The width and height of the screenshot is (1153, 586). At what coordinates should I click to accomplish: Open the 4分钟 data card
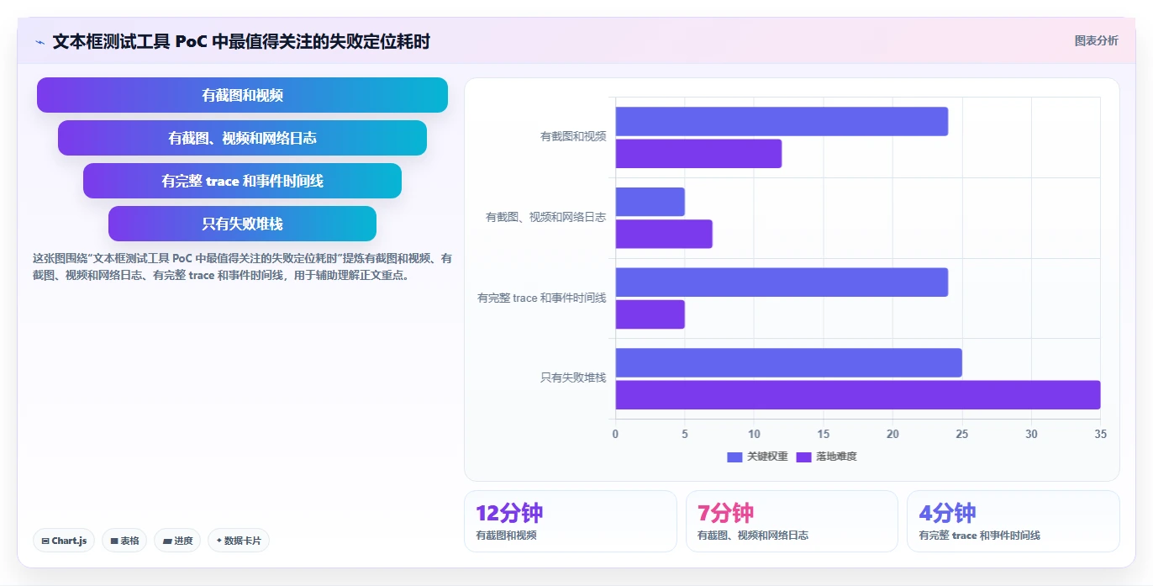[1013, 521]
